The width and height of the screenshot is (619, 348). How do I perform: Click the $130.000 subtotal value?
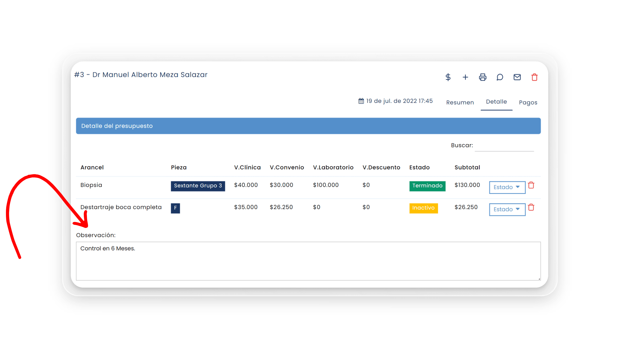click(x=467, y=185)
